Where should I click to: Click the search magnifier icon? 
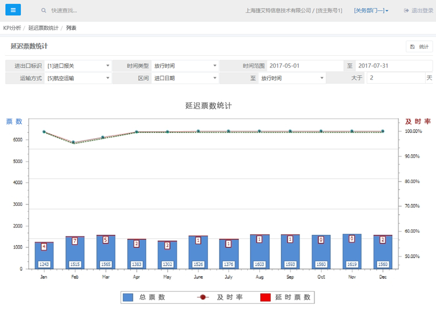44,11
